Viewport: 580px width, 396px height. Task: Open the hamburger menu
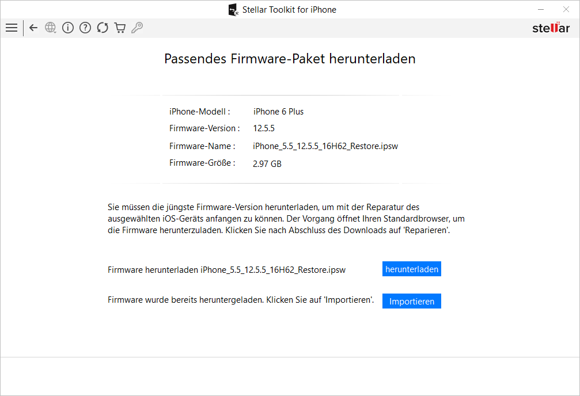point(11,28)
